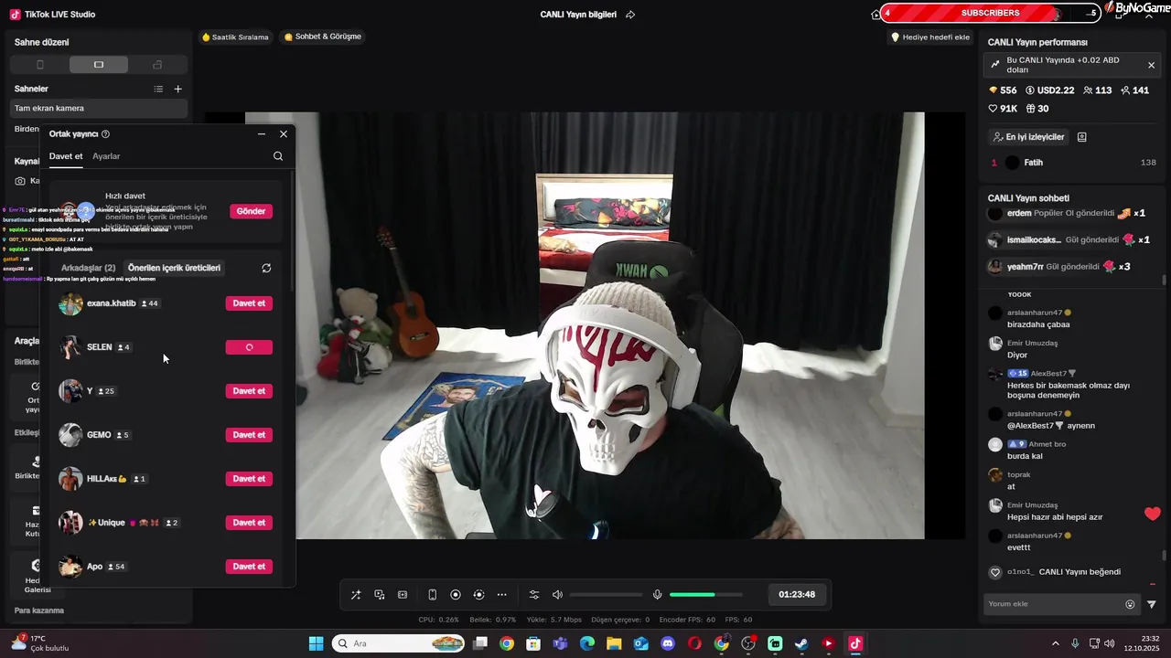Open the Para kazanma section

click(x=39, y=610)
